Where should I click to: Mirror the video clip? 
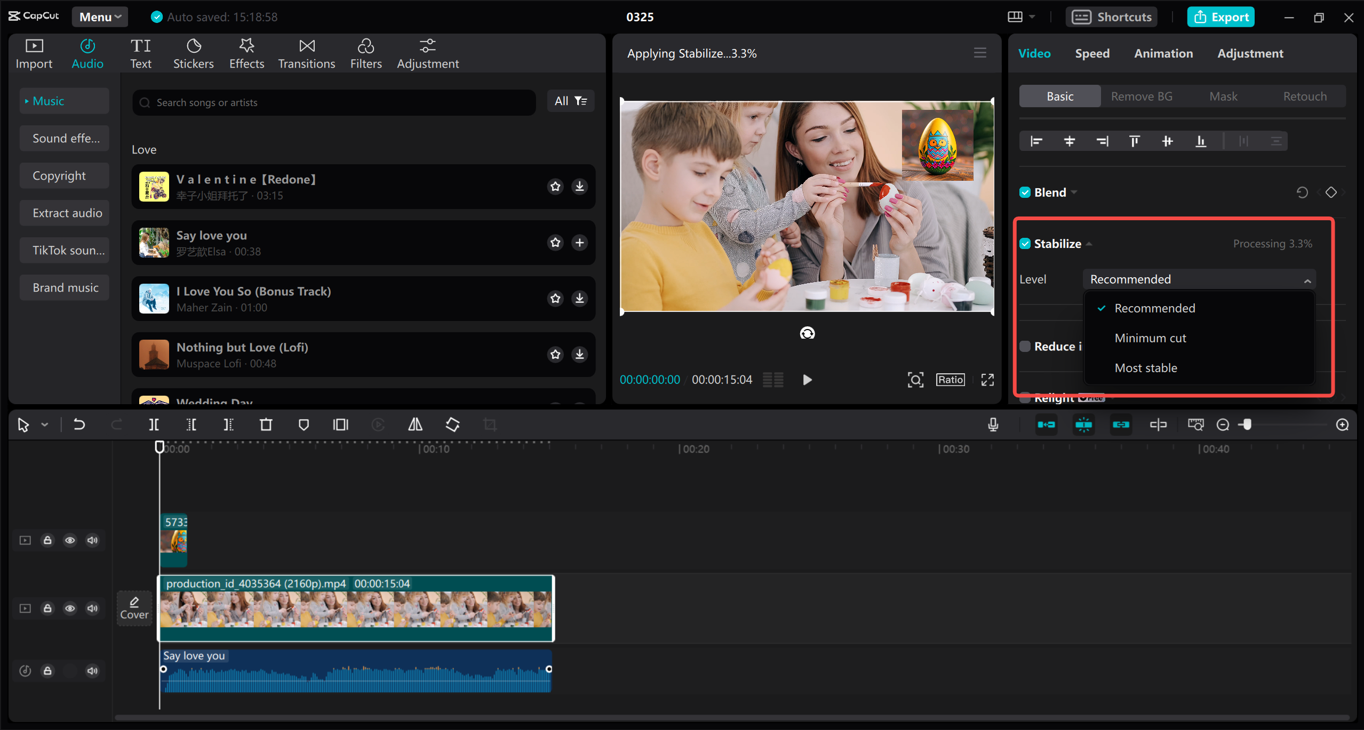pos(415,424)
